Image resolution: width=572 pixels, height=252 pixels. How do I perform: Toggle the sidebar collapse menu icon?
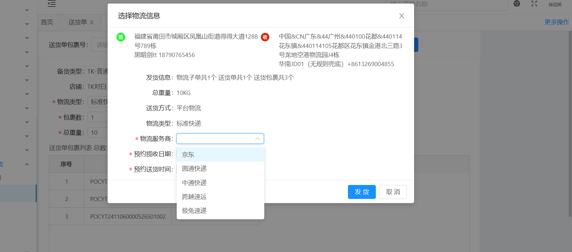coord(52,4)
